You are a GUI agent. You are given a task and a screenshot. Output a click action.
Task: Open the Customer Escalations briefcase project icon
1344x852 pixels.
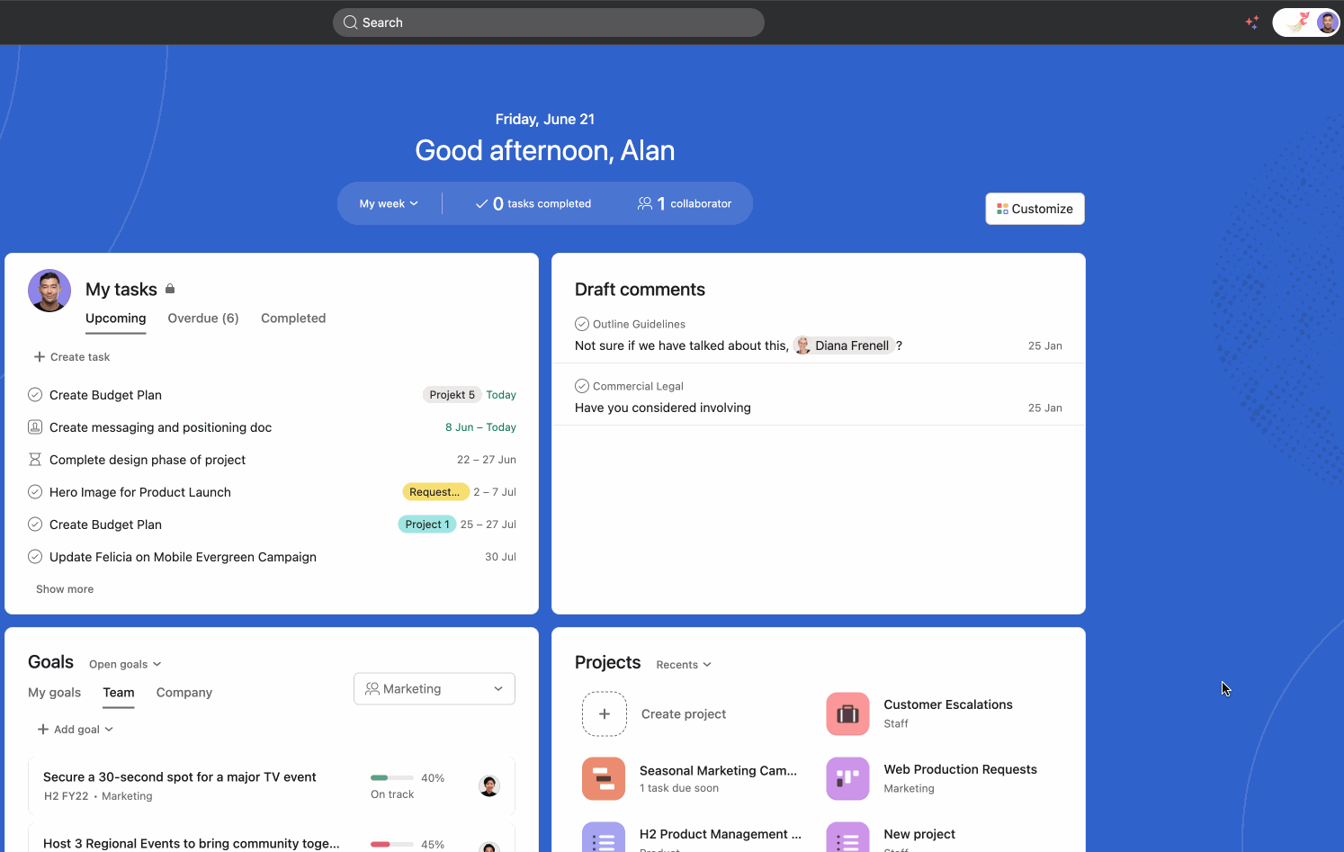pos(847,714)
